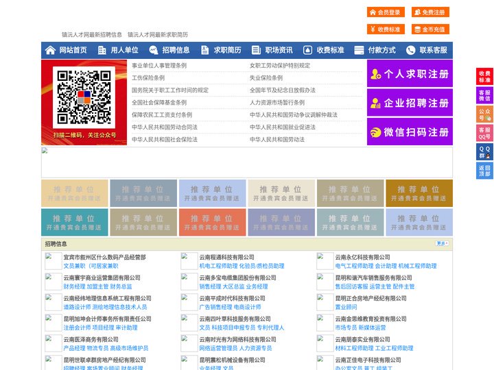Open 昆明和谐汽车销售服务有限公司 company
This screenshot has height=370, width=494.
pos(374,277)
